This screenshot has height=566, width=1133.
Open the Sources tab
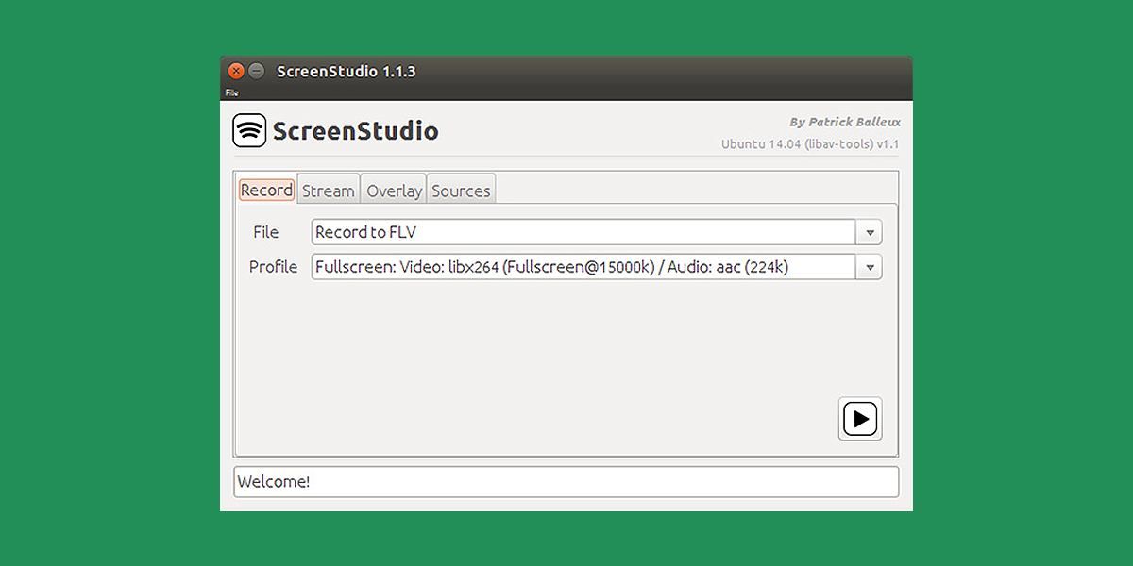[461, 190]
